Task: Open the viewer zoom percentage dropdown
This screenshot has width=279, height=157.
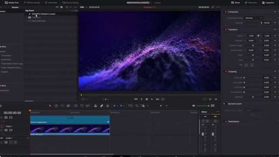Action: pos(84,7)
